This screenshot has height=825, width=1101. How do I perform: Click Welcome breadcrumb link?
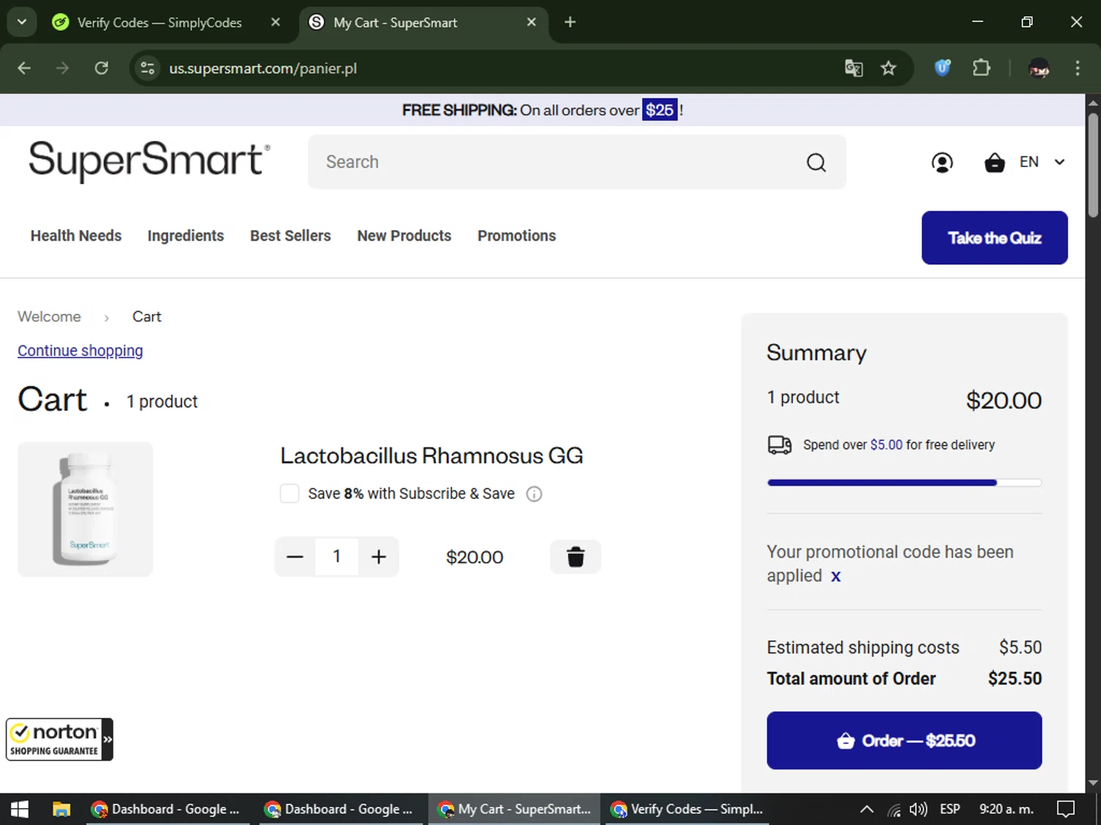49,317
